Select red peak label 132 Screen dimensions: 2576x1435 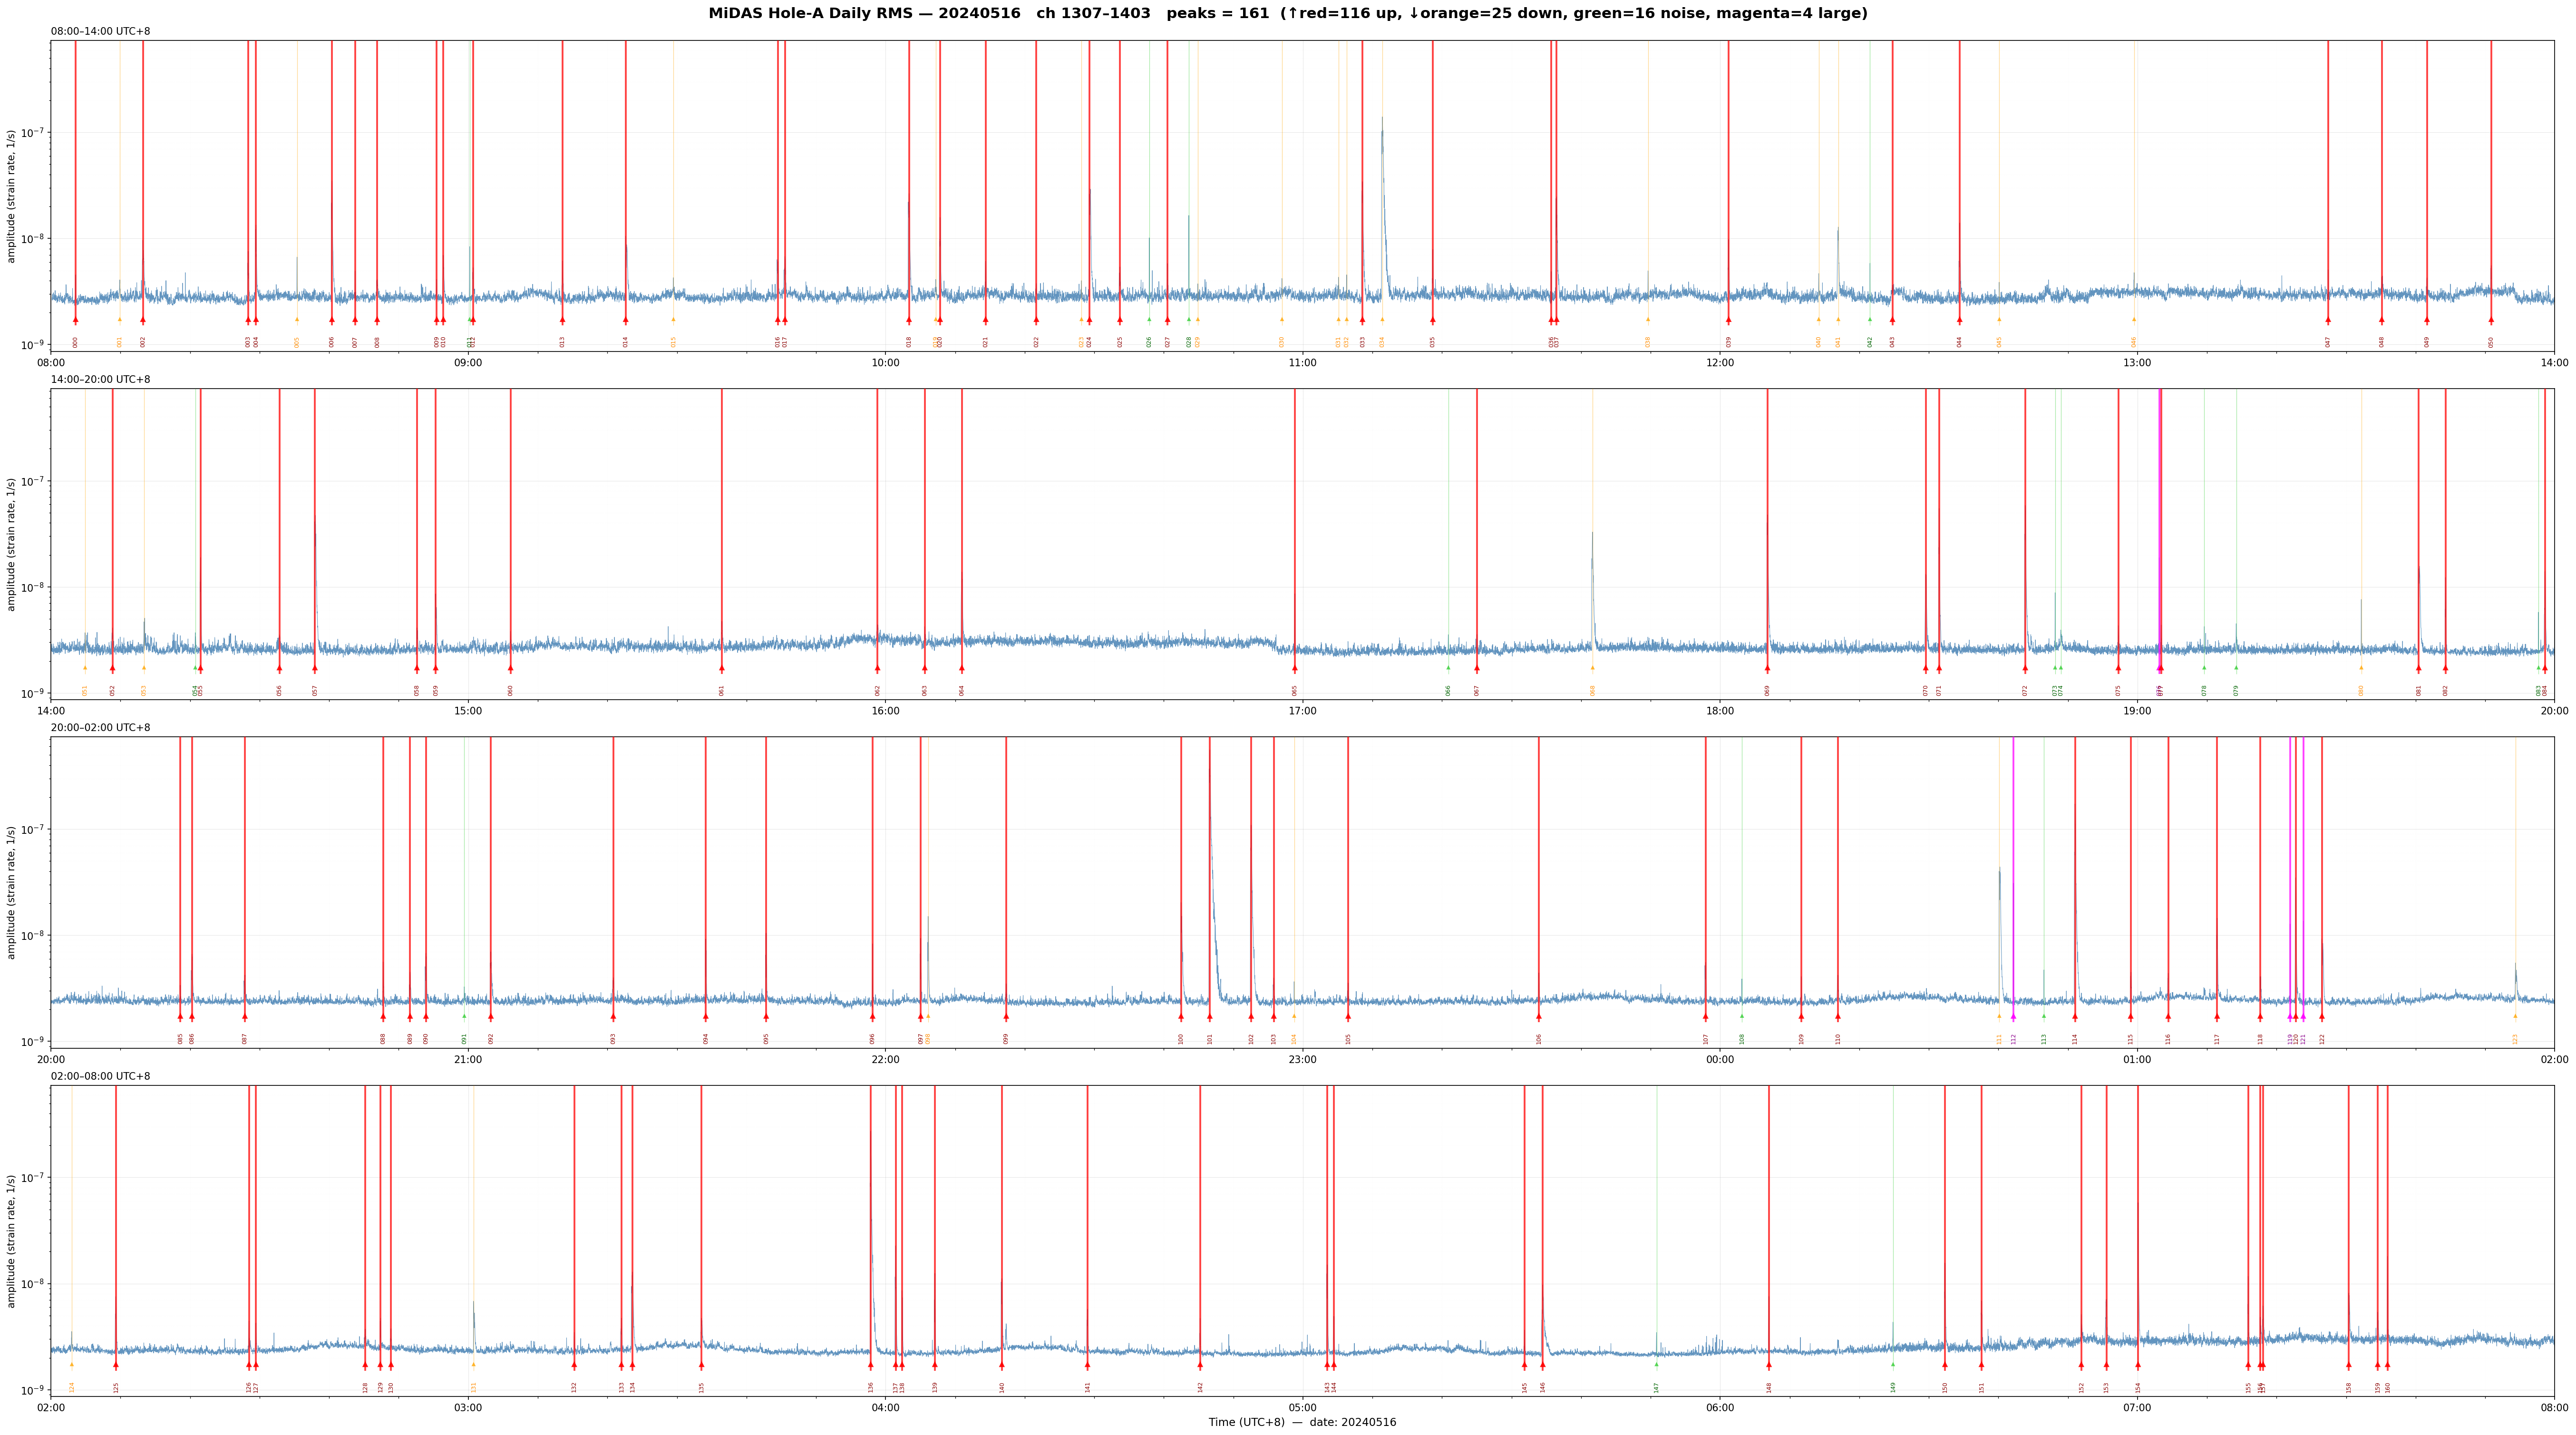point(574,1387)
